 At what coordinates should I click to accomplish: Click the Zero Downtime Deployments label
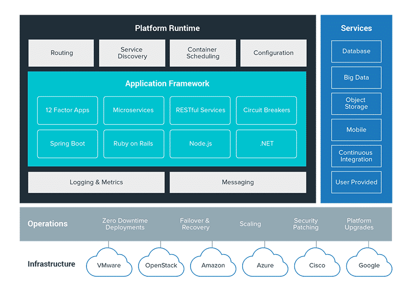[125, 224]
